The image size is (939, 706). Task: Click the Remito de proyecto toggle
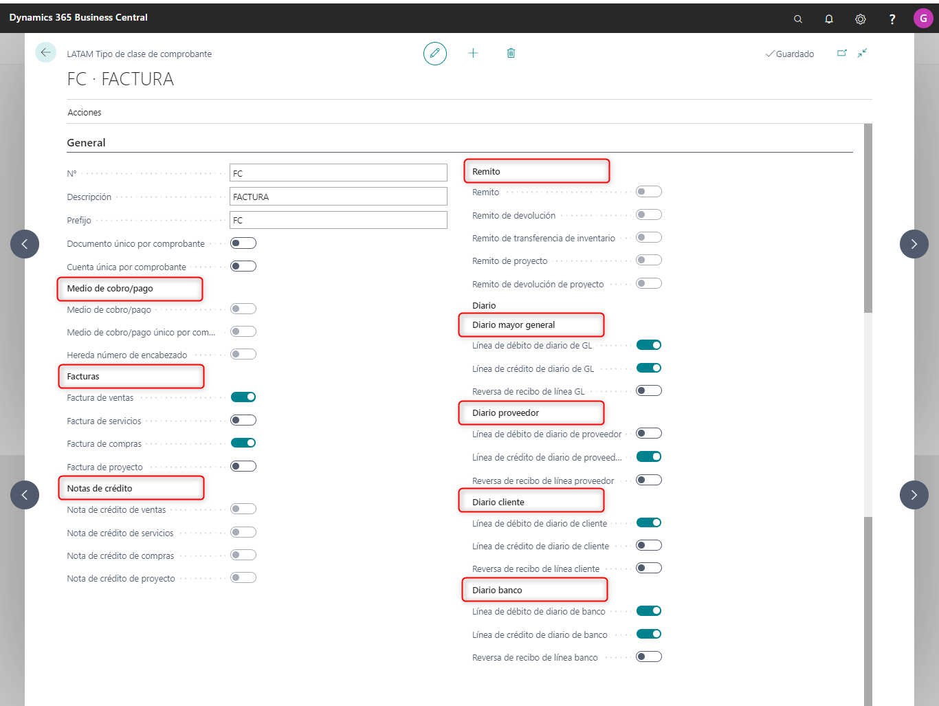coord(649,260)
